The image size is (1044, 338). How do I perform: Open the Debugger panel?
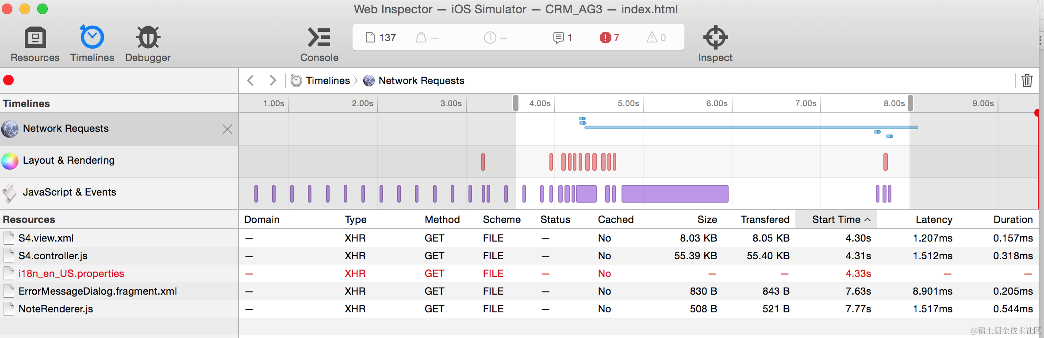[x=148, y=44]
